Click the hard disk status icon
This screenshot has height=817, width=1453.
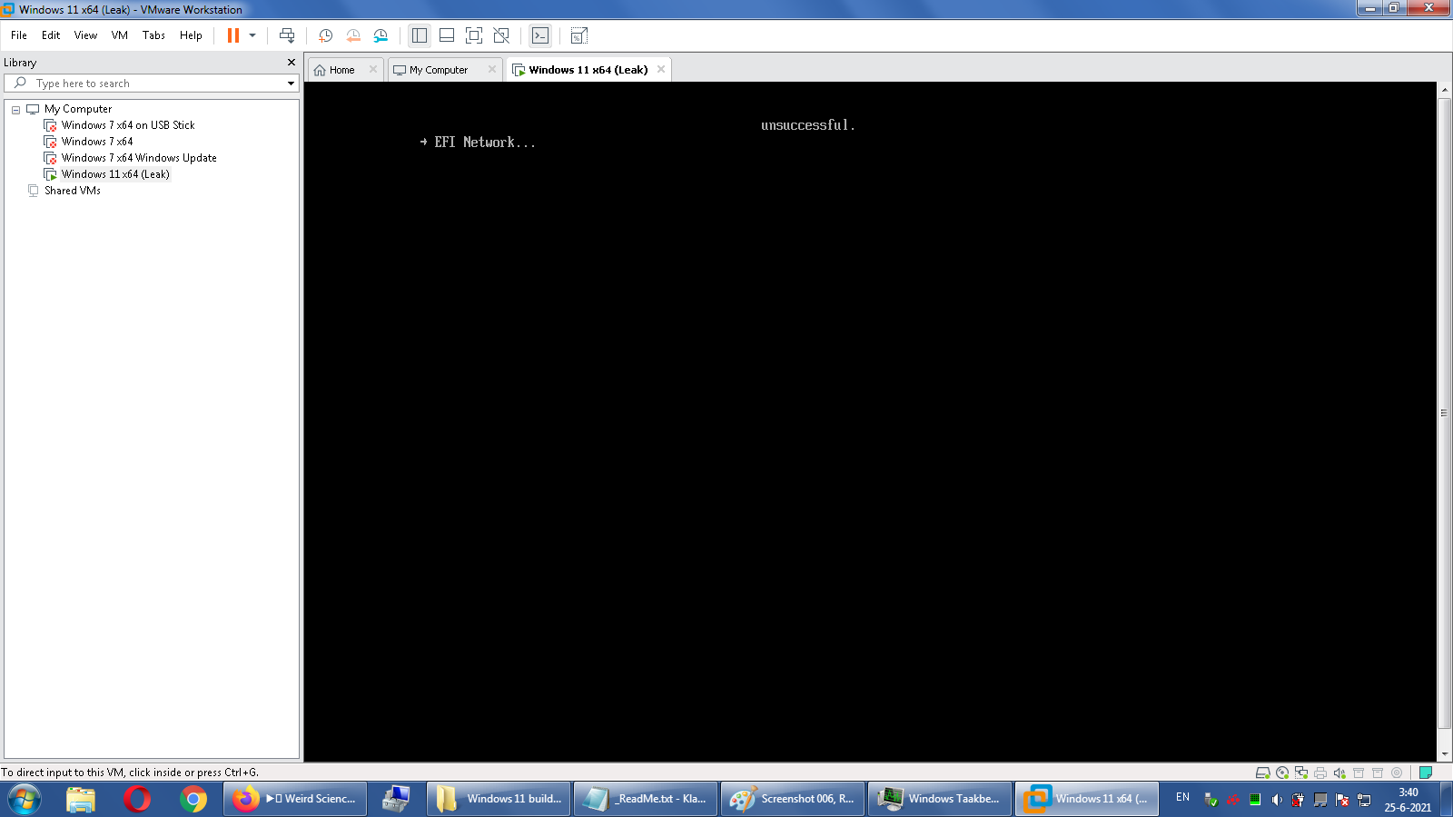[1262, 773]
